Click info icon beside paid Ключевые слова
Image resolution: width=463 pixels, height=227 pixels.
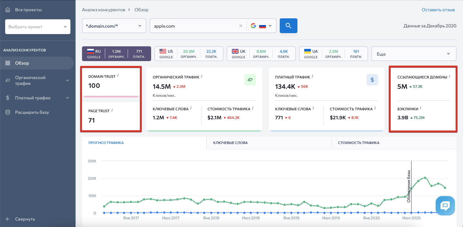pyautogui.click(x=313, y=108)
